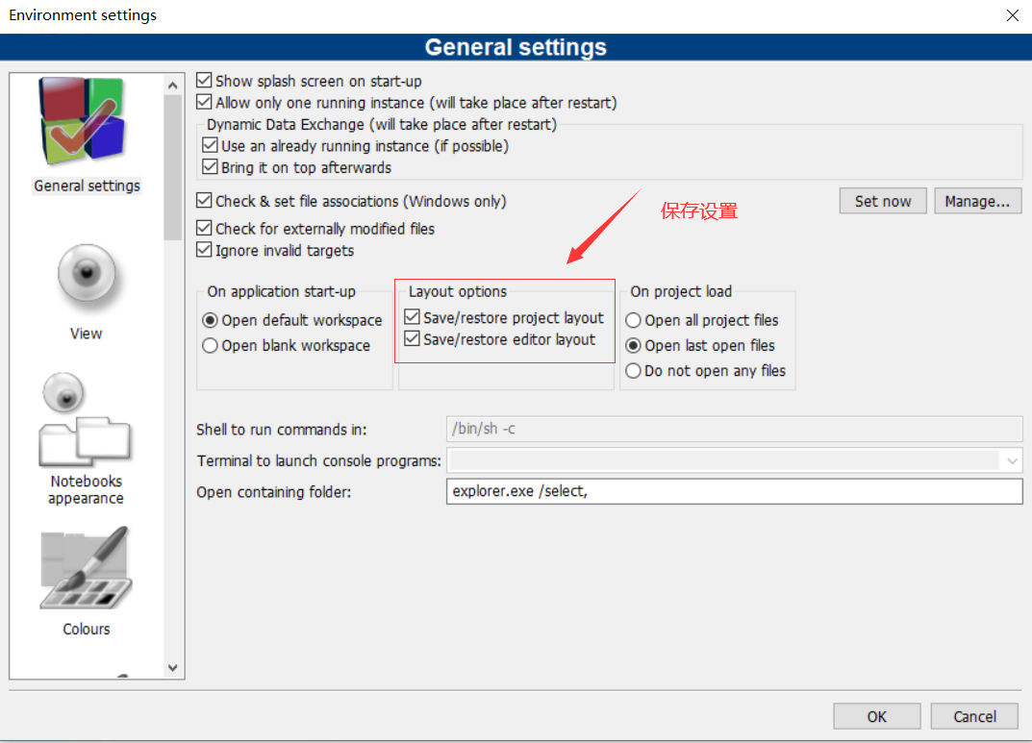Viewport: 1032px width, 743px height.
Task: Dismiss dialog with Cancel button
Action: tap(974, 716)
